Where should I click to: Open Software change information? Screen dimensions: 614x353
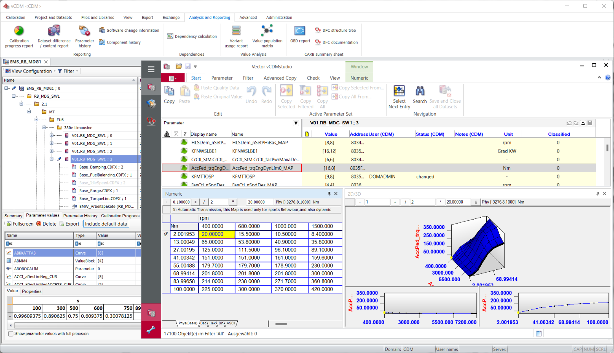click(x=129, y=30)
